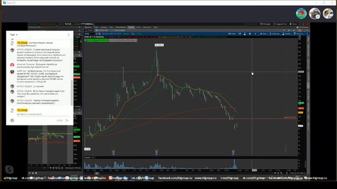Switch to the Trade tab
Image resolution: width=337 pixels, height=189 pixels.
(96, 27)
